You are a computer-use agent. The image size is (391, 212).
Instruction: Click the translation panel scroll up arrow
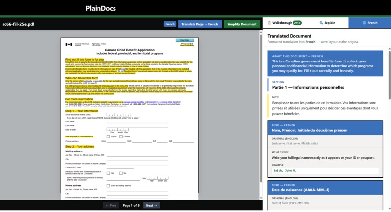tap(389, 49)
